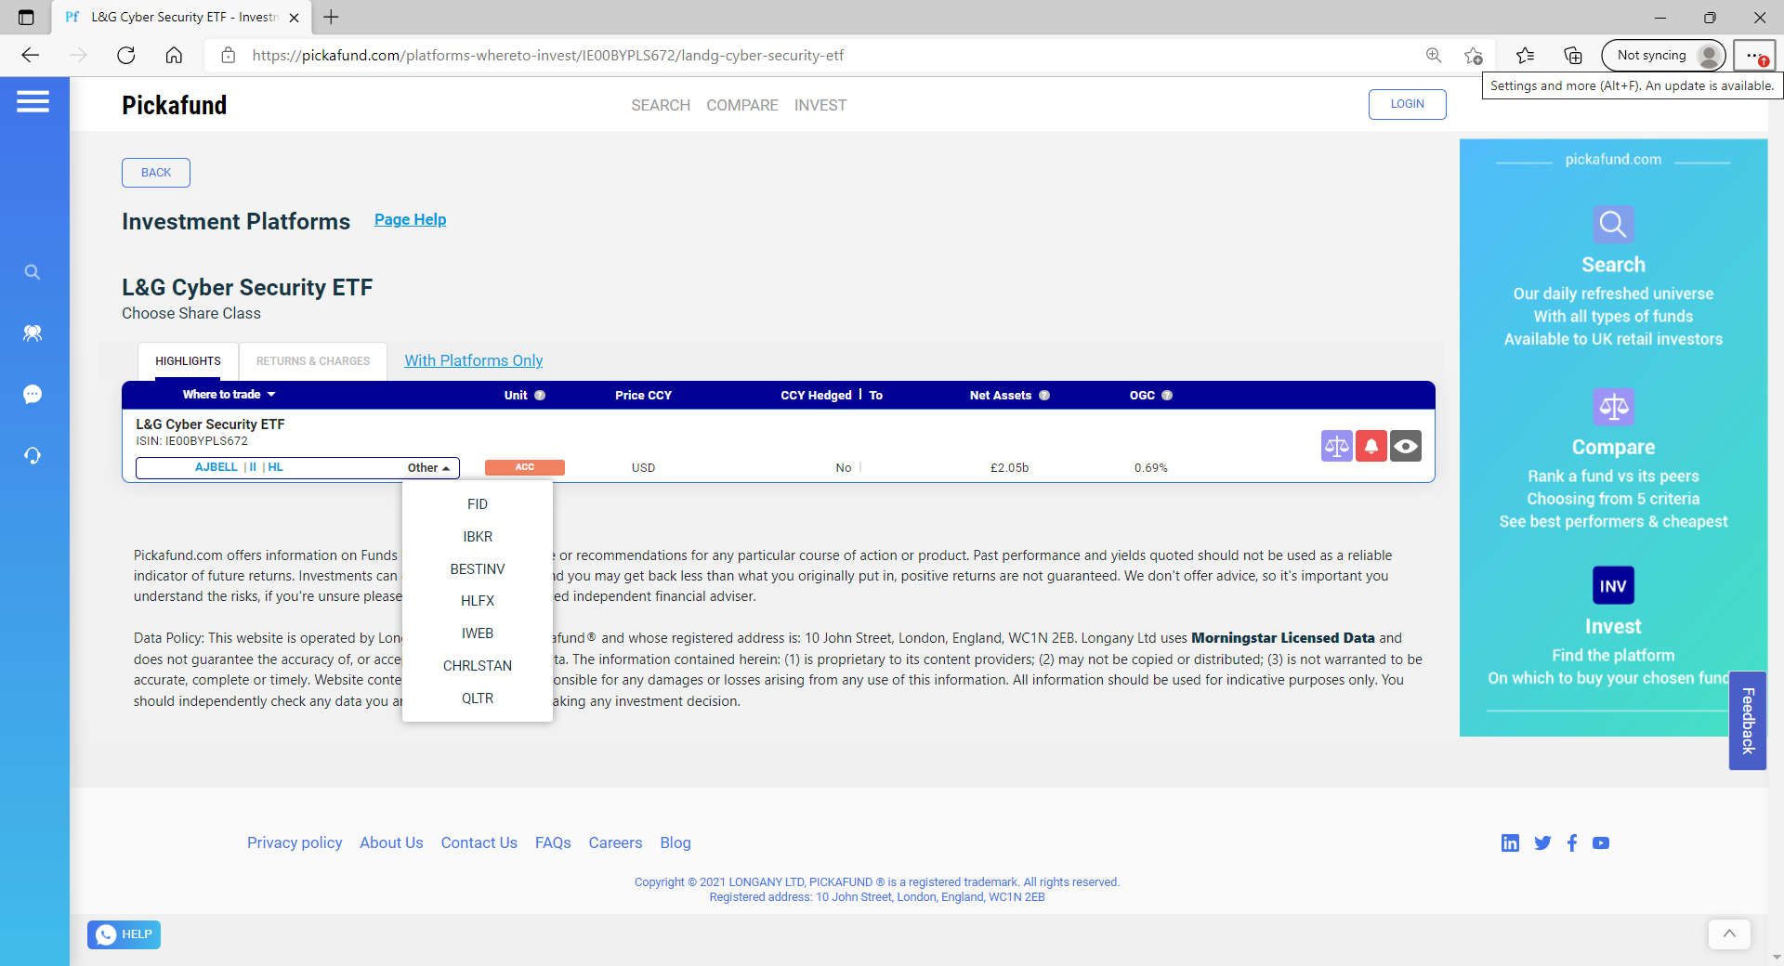Select BESTINV from the platform list
Image resolution: width=1784 pixels, height=966 pixels.
tap(478, 569)
